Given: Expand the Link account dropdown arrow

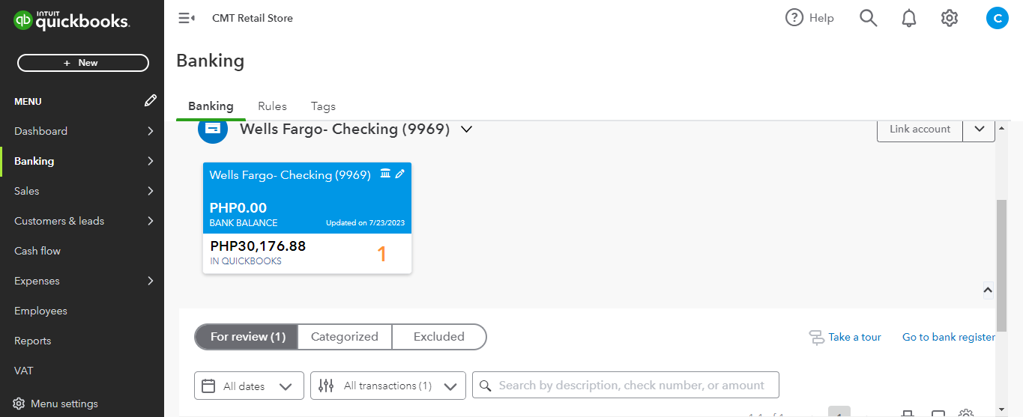Looking at the screenshot, I should [x=980, y=130].
